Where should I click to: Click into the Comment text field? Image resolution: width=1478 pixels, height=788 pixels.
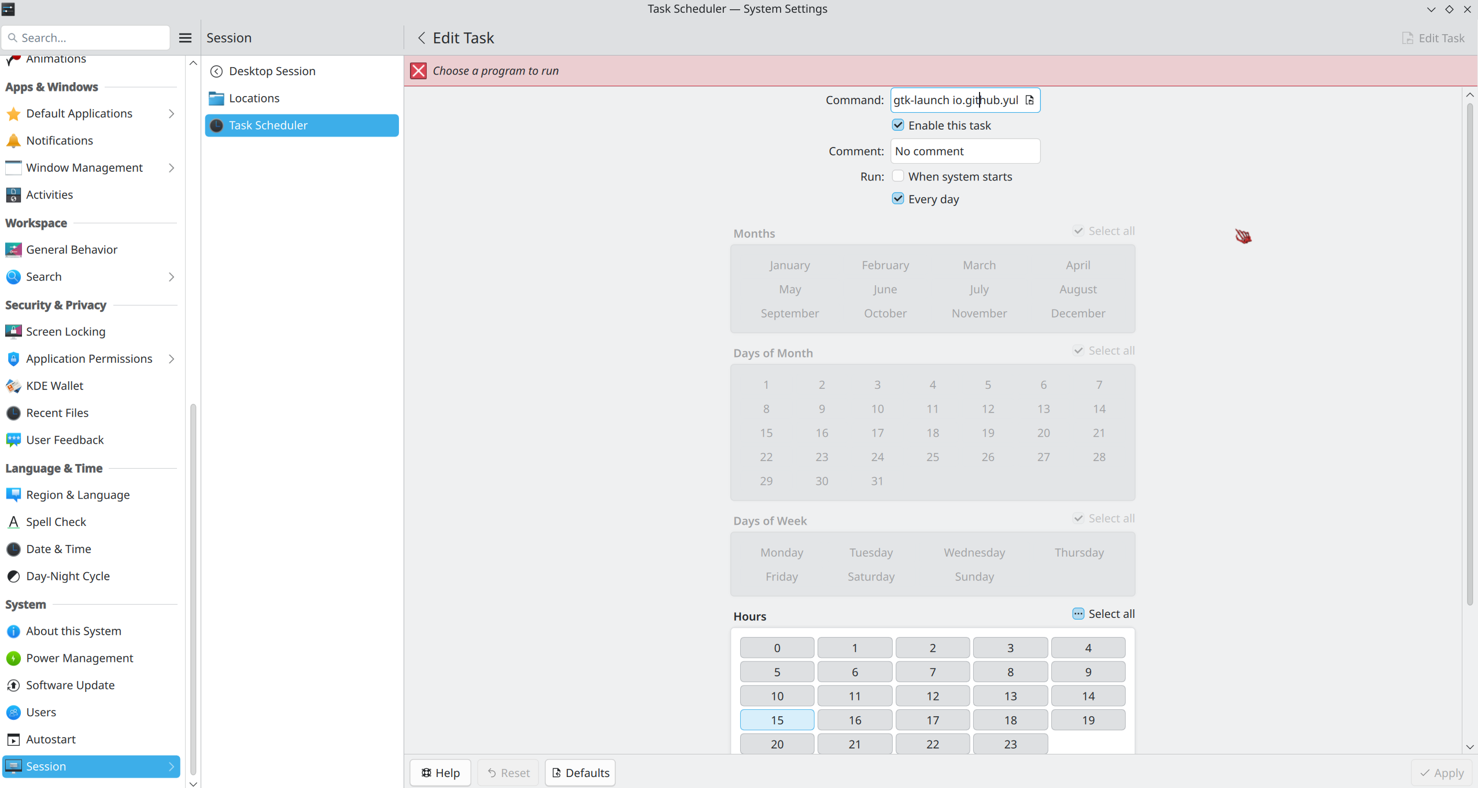click(x=965, y=151)
